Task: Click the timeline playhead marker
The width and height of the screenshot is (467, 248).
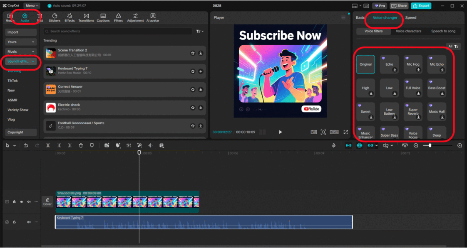Action: point(139,152)
